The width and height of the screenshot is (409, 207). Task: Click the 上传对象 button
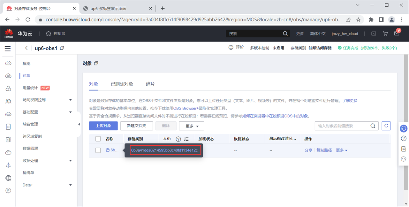[103, 126]
